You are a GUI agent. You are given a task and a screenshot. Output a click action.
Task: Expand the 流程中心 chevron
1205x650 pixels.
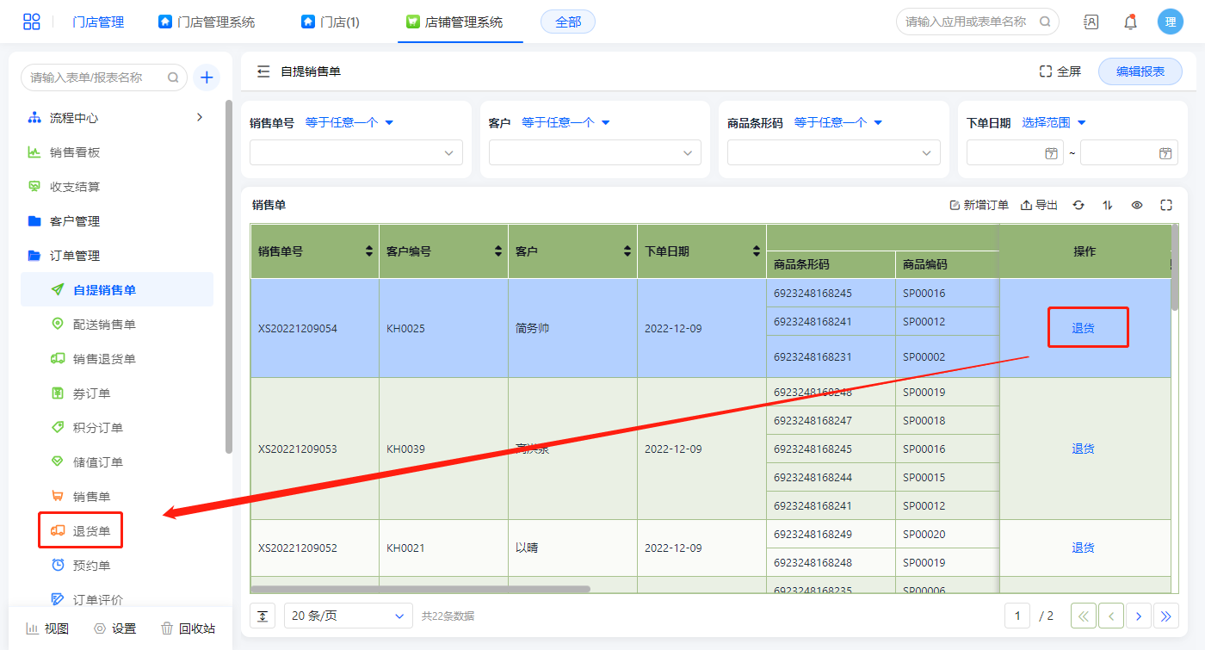pyautogui.click(x=200, y=117)
